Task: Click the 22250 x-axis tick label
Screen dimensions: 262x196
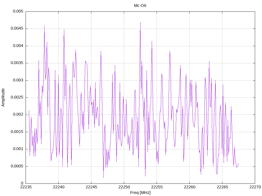Action: (x=124, y=187)
